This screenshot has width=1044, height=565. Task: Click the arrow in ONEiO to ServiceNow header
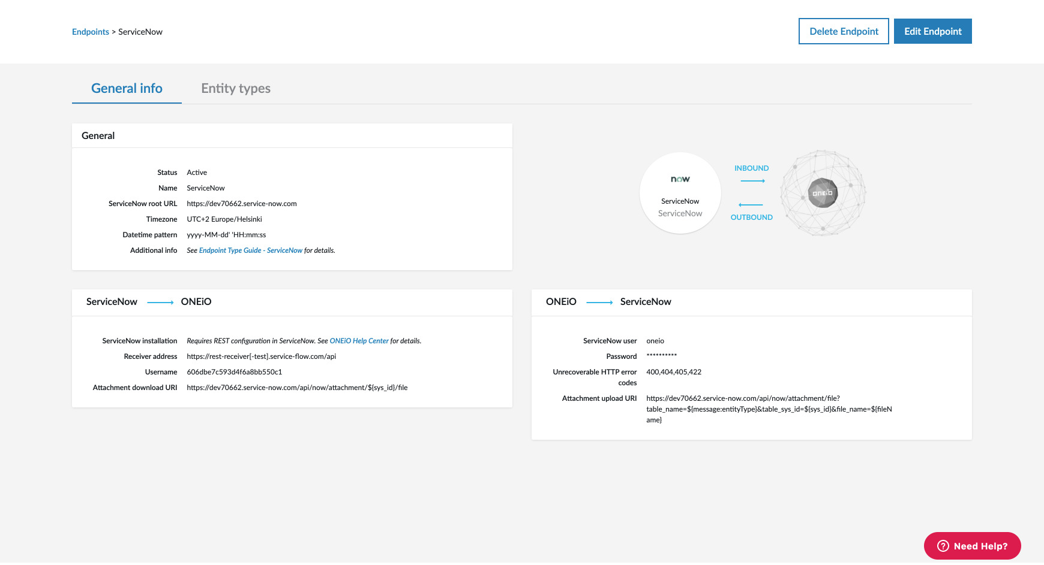click(599, 303)
